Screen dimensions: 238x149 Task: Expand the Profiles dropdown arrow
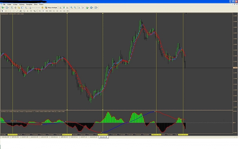coord(8,8)
